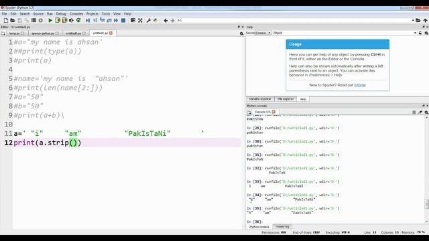Open the Projects menu
Viewport: 429px width, 241px height.
pos(93,13)
